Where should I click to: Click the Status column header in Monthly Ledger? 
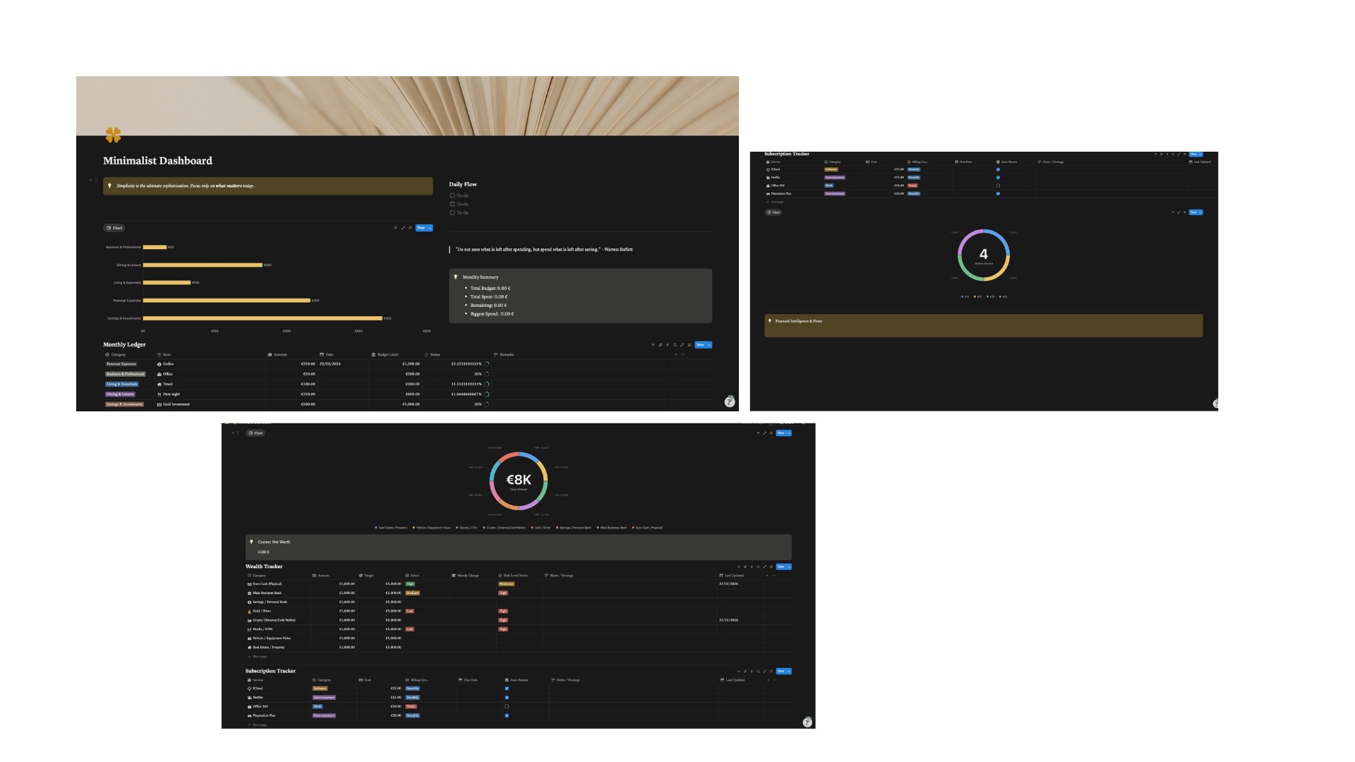(435, 354)
